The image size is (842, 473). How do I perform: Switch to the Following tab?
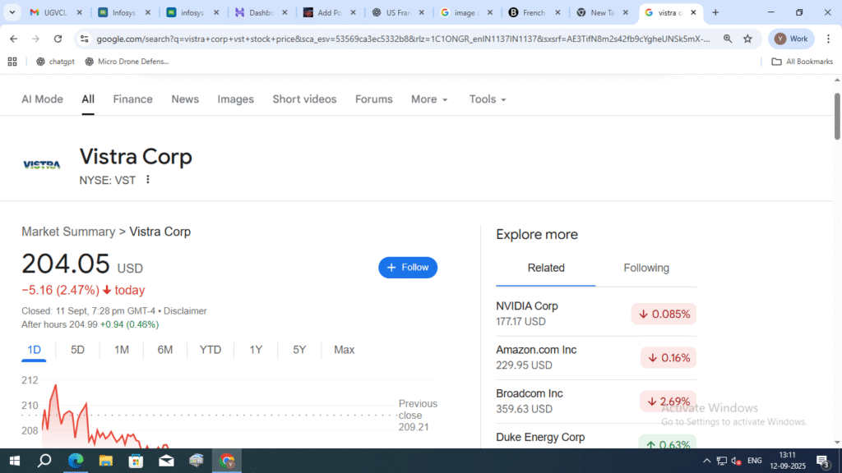click(645, 268)
